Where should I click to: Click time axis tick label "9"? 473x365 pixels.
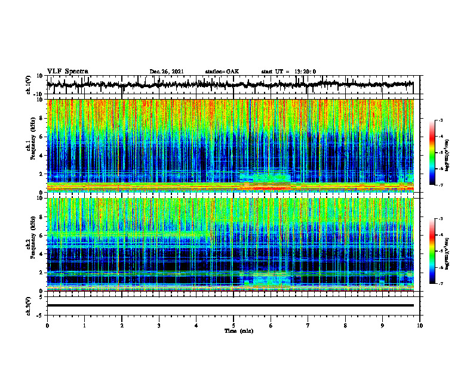coord(382,326)
